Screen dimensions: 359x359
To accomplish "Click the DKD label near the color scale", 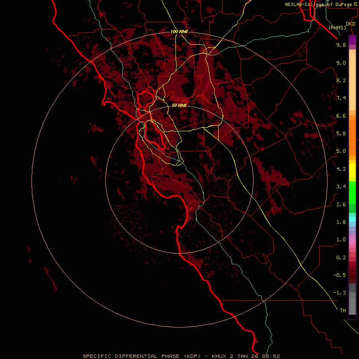I will pyautogui.click(x=351, y=24).
